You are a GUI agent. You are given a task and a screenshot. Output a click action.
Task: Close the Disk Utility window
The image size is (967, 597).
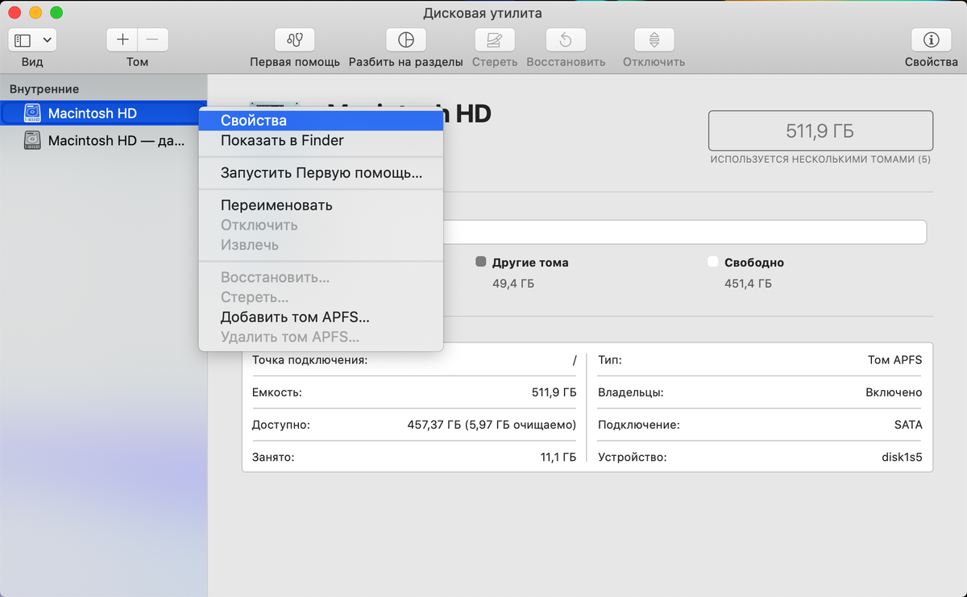(x=15, y=13)
